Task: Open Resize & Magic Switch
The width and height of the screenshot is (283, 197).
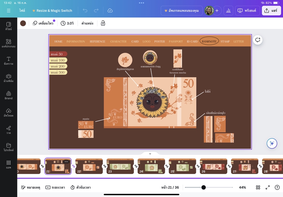Action: coord(52,11)
